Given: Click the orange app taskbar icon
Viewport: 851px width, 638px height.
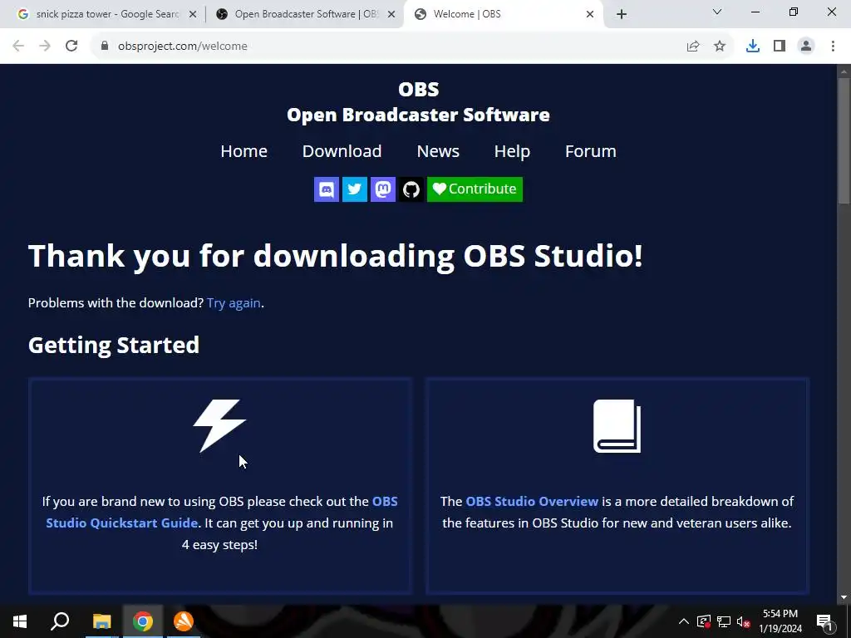Looking at the screenshot, I should pos(184,621).
